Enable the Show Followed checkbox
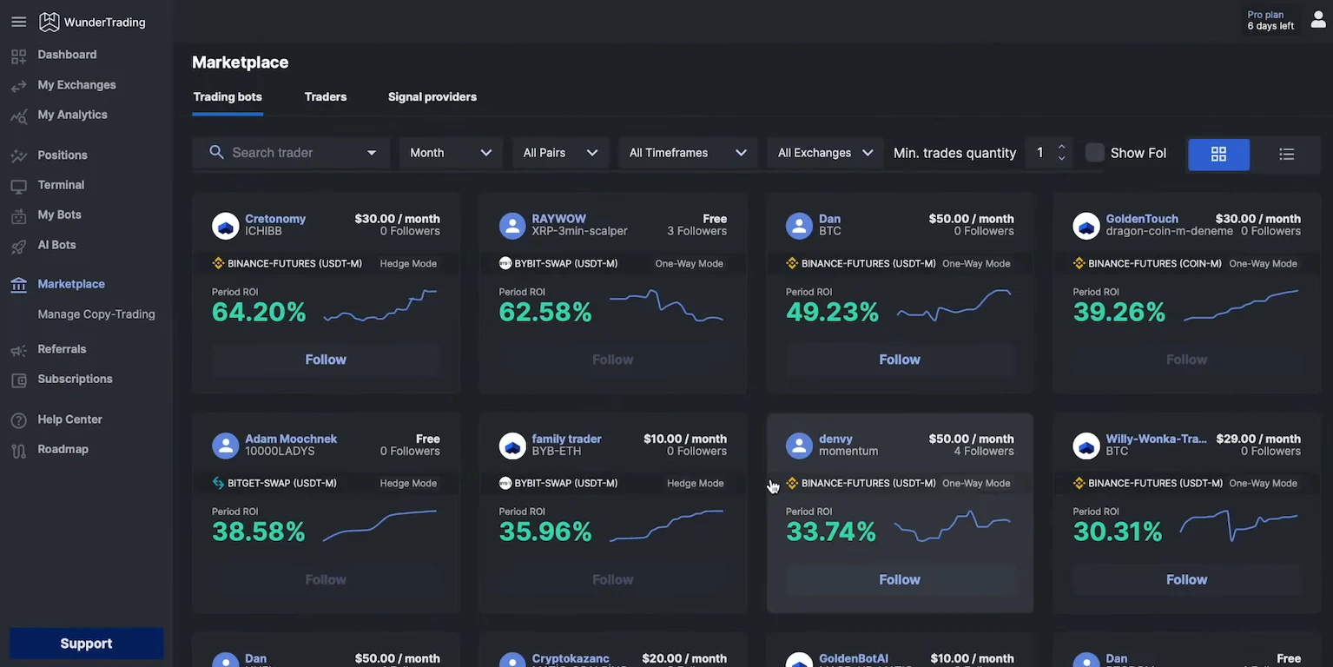The width and height of the screenshot is (1333, 667). [1095, 153]
